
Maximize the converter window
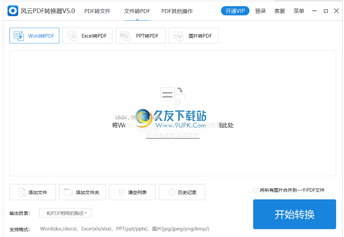click(326, 11)
